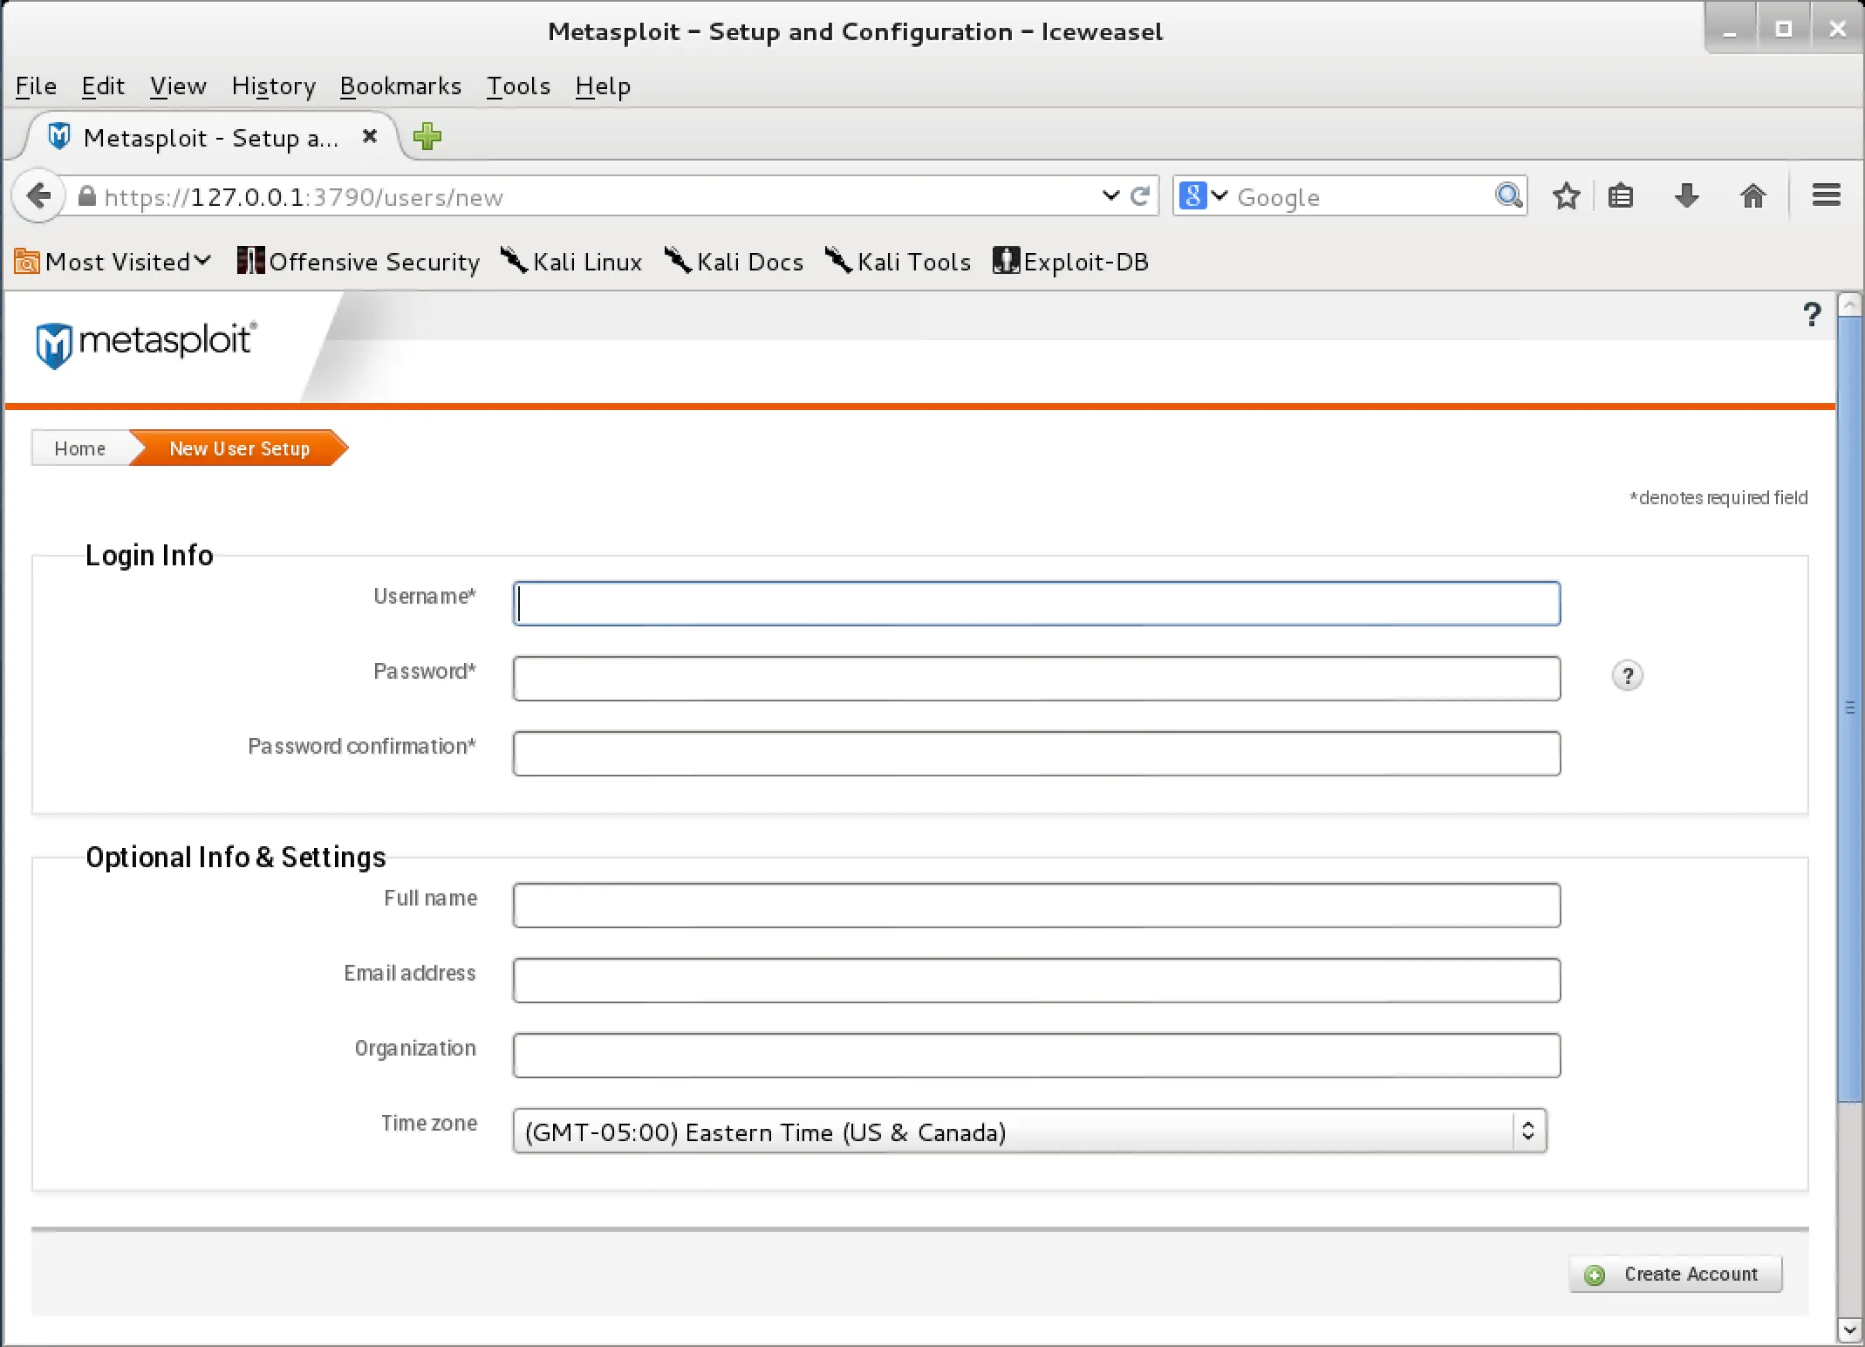Viewport: 1865px width, 1347px height.
Task: Open the bookmarks list icon
Action: [x=1620, y=196]
